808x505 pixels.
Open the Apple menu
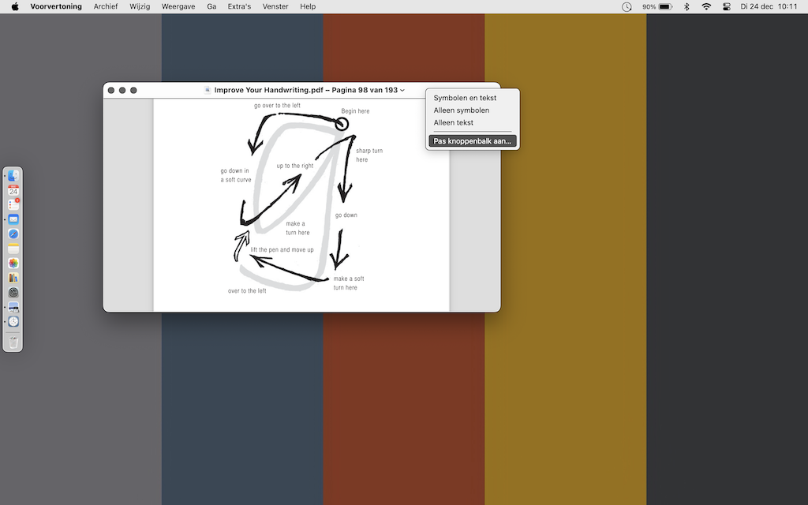click(15, 6)
